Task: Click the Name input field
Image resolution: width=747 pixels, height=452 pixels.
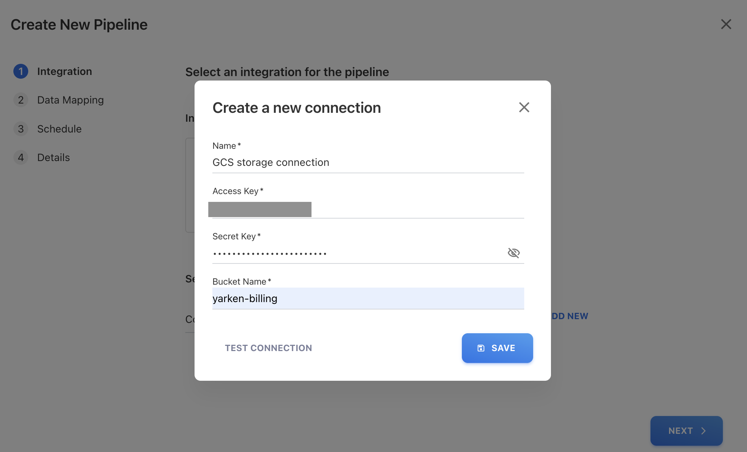Action: click(x=368, y=163)
